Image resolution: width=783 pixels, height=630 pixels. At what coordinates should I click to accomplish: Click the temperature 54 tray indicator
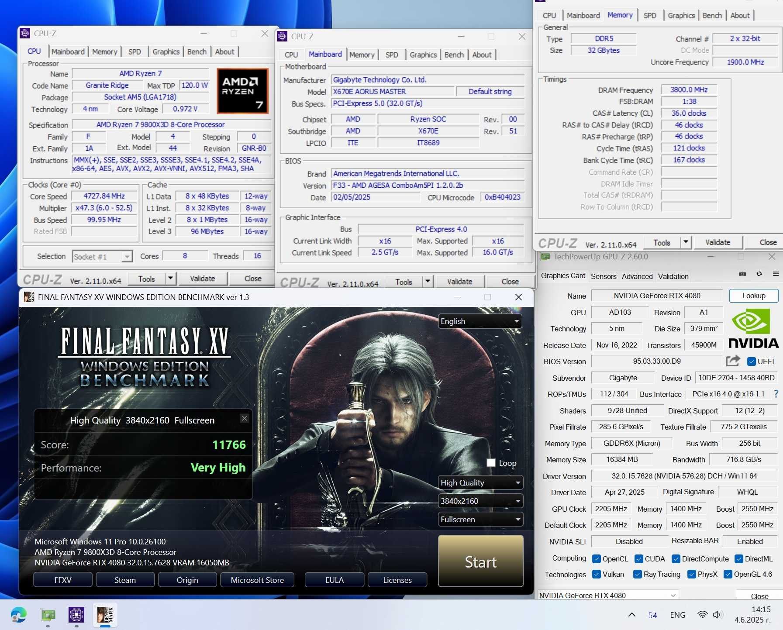[652, 615]
